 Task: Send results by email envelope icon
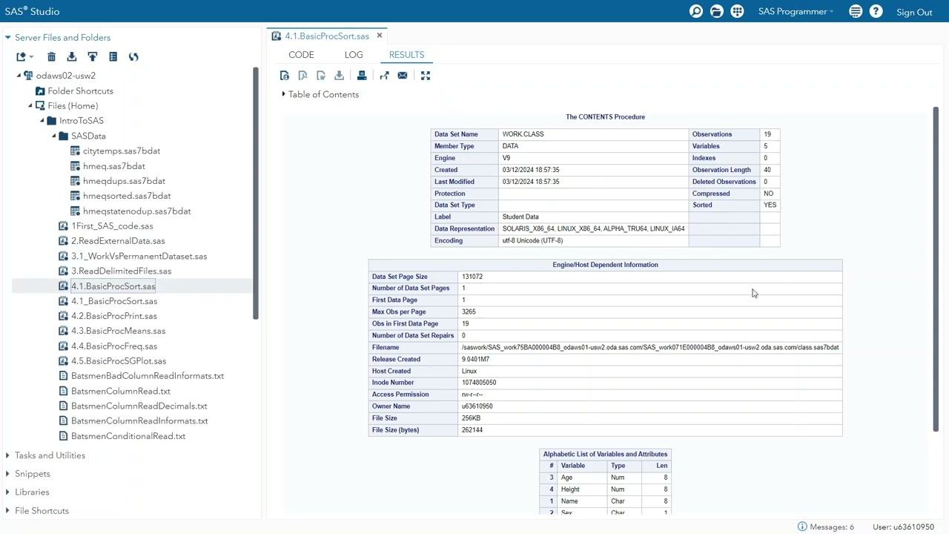[x=403, y=75]
